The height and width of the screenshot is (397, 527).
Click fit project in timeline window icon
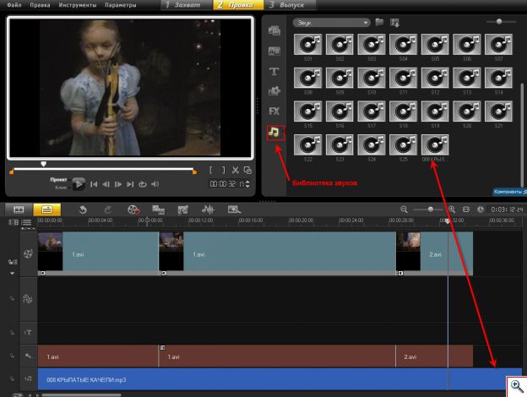point(466,209)
